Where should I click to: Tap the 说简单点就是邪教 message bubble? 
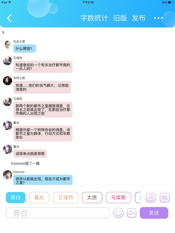click(x=30, y=154)
